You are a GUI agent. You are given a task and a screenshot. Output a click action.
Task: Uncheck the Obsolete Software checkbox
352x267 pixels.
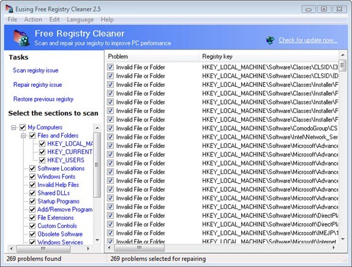[x=32, y=234]
